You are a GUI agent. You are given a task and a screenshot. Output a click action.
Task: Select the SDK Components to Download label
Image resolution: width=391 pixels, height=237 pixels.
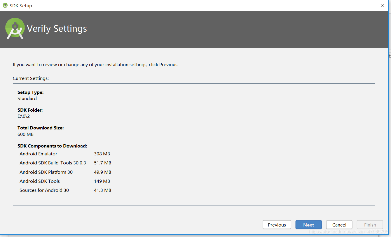pos(52,146)
